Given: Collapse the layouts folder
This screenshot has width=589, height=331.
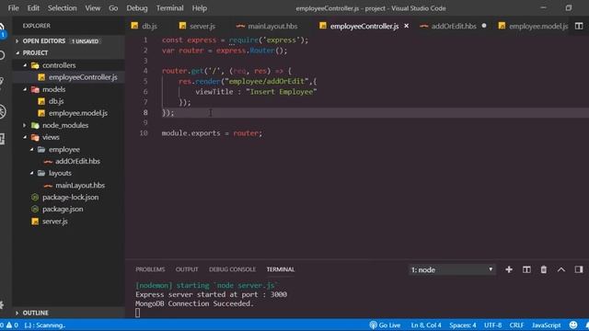Looking at the screenshot, I should pos(31,173).
